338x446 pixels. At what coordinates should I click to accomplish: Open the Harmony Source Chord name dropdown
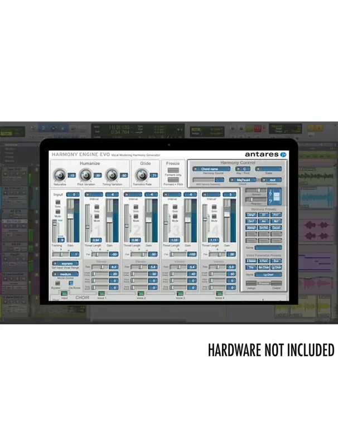pos(211,169)
